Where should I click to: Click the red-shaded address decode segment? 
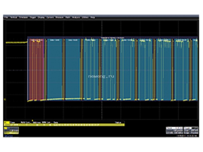coord(36,69)
